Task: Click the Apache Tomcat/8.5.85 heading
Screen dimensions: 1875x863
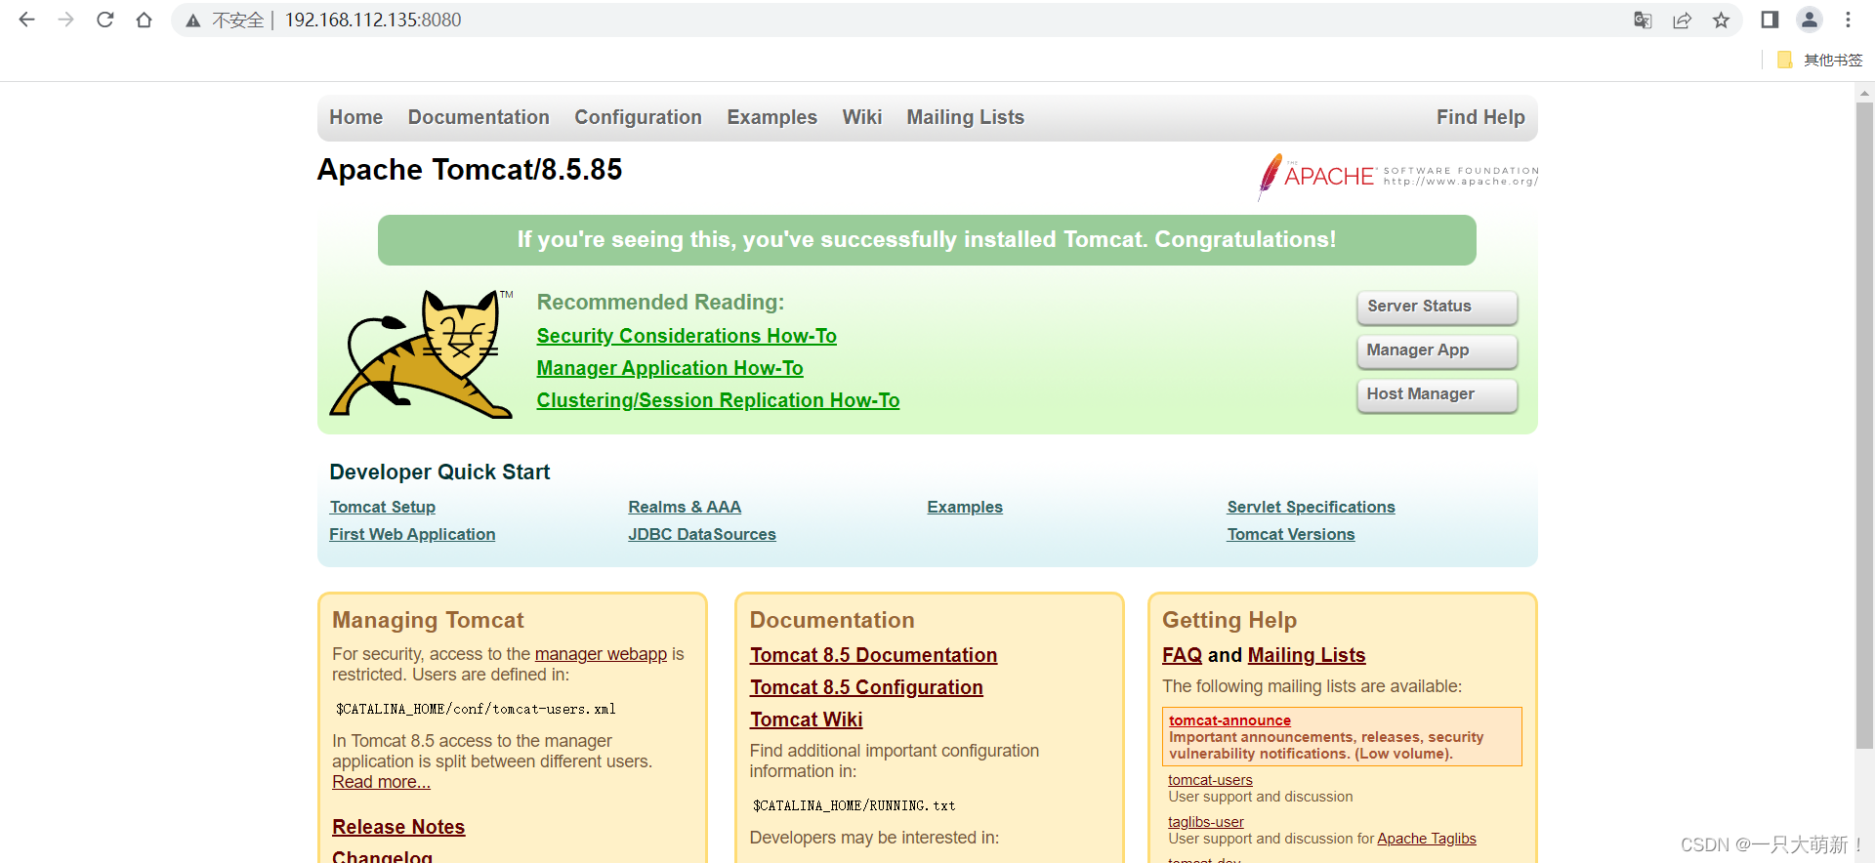Action: [x=470, y=170]
